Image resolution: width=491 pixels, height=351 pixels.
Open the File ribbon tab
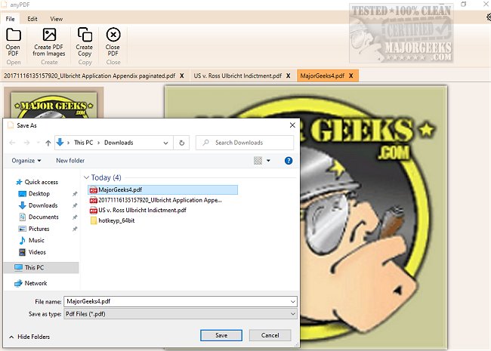tap(10, 19)
